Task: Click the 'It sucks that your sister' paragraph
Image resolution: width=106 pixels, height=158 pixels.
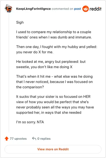Action: coord(55,104)
